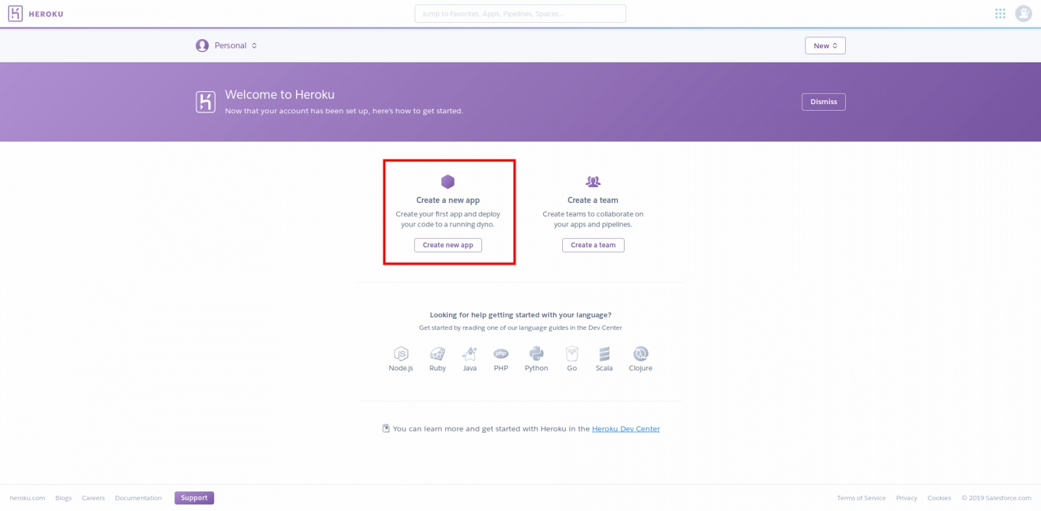Click the HEROKU wordmark text
The image size is (1041, 511).
(46, 14)
